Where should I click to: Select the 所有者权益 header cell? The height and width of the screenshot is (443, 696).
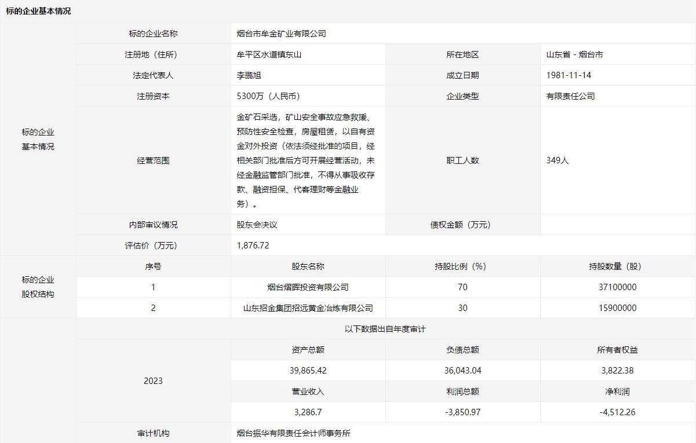coord(618,350)
